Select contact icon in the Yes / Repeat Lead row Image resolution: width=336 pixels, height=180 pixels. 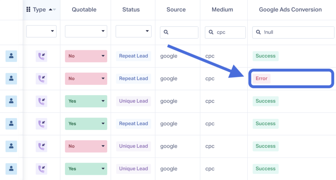(x=11, y=124)
